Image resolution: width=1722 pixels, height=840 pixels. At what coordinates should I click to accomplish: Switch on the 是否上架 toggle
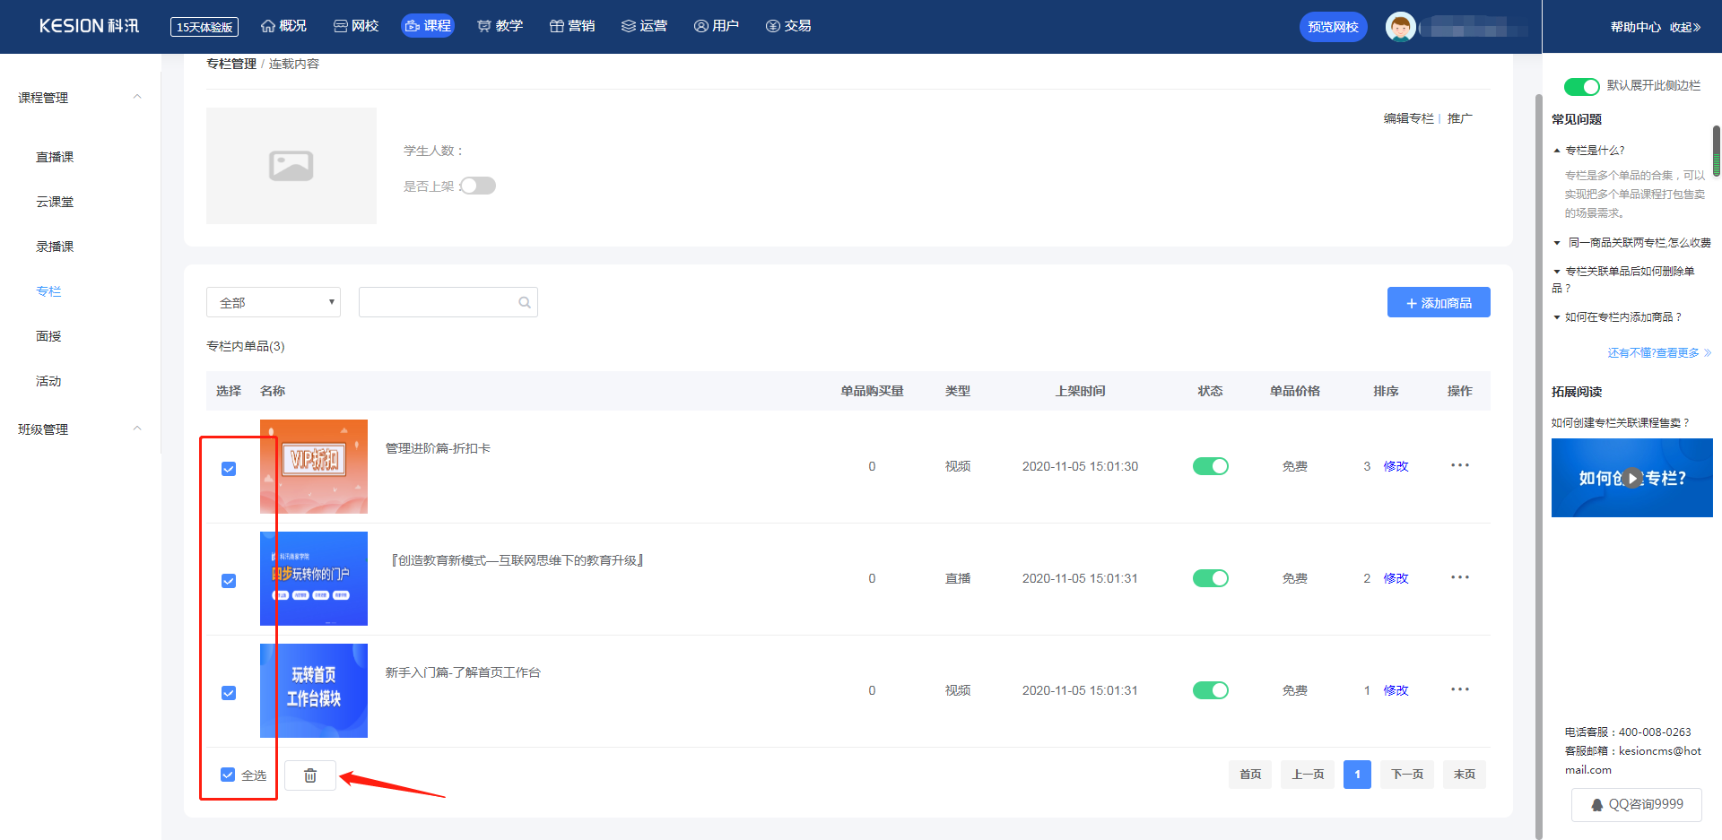pos(478,186)
